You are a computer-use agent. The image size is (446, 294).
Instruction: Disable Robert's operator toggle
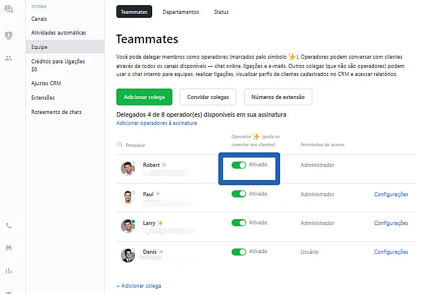coord(239,165)
